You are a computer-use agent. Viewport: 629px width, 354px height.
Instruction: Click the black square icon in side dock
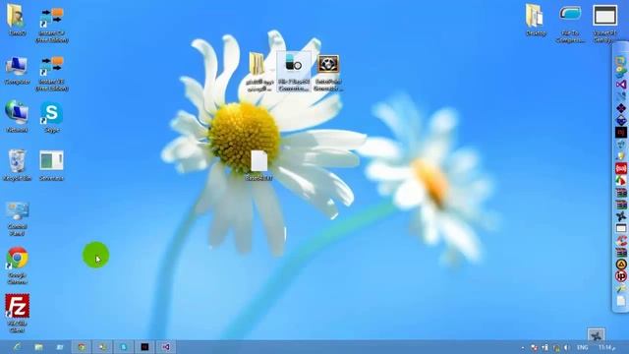click(x=621, y=132)
